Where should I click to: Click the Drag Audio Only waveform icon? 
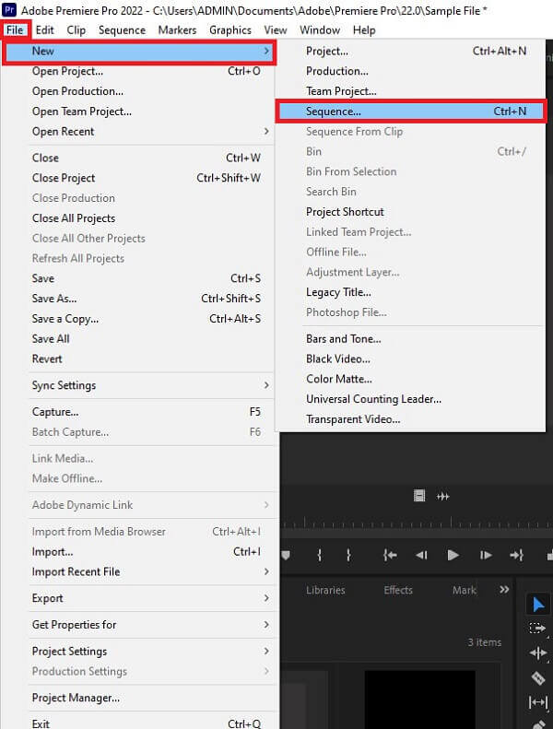pyautogui.click(x=442, y=497)
